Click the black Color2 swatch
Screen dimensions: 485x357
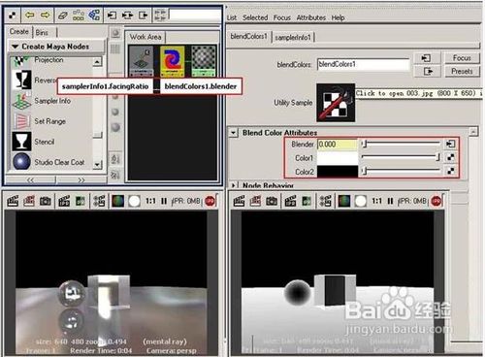point(338,171)
